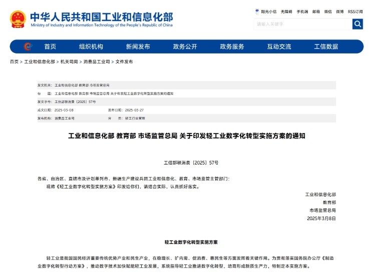Click the orange swirl icon in navigation bar
The image size is (378, 278).
coord(28,46)
